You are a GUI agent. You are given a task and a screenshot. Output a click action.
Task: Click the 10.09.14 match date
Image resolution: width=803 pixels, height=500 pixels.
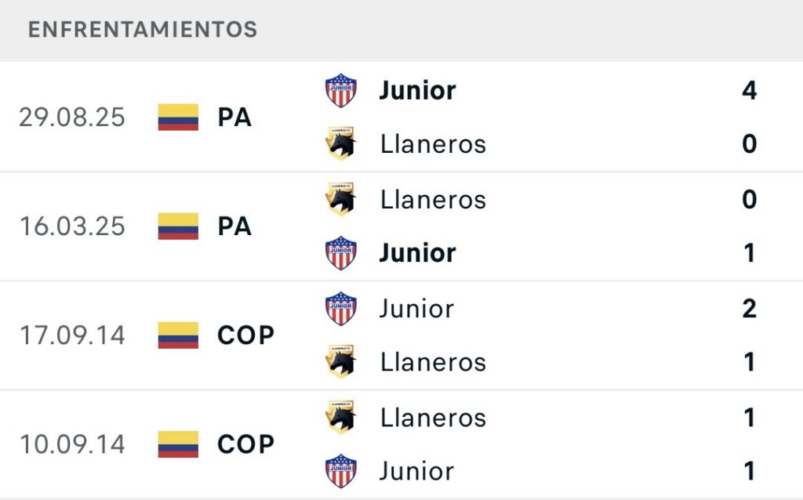point(72,444)
